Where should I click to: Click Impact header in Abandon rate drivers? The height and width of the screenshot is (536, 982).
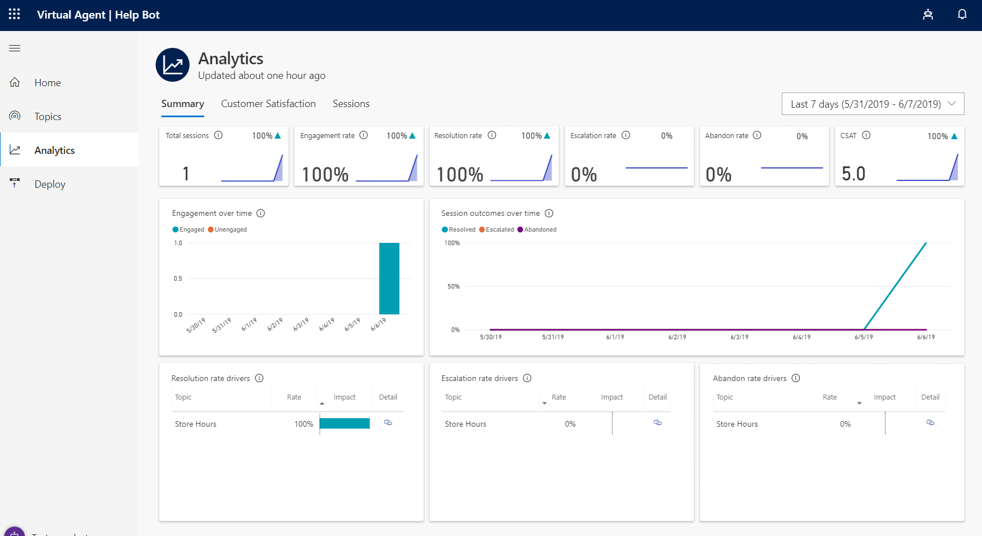[885, 397]
